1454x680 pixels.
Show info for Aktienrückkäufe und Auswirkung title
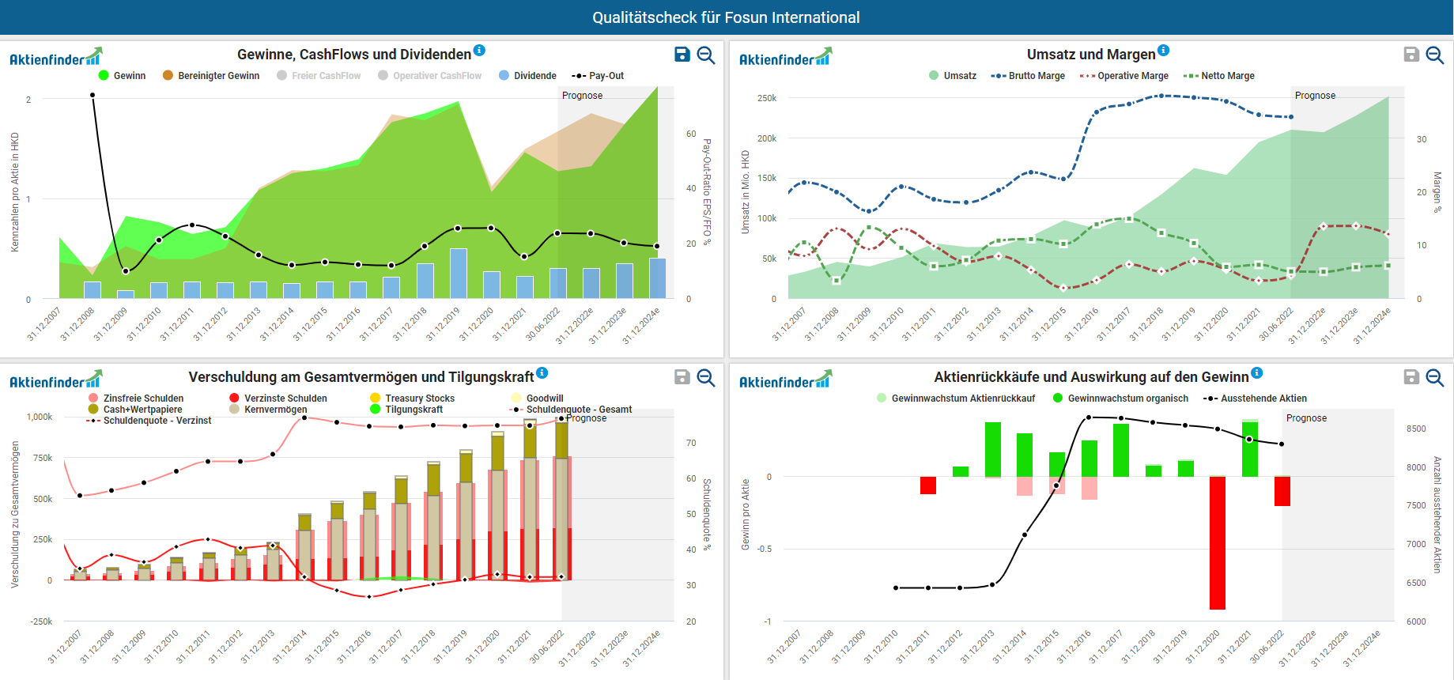(x=1257, y=373)
